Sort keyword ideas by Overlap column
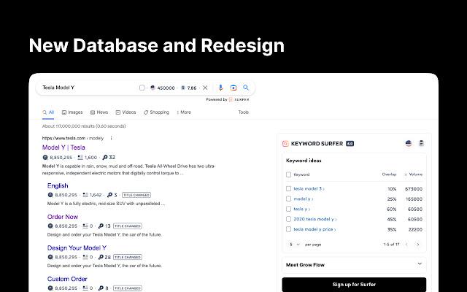The height and width of the screenshot is (292, 467). 389,174
